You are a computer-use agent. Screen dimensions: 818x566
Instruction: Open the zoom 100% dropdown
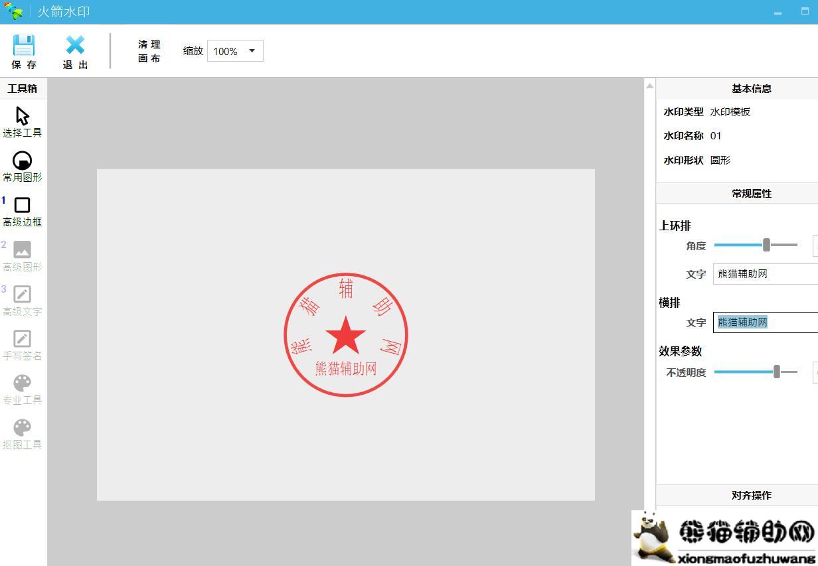tap(235, 51)
